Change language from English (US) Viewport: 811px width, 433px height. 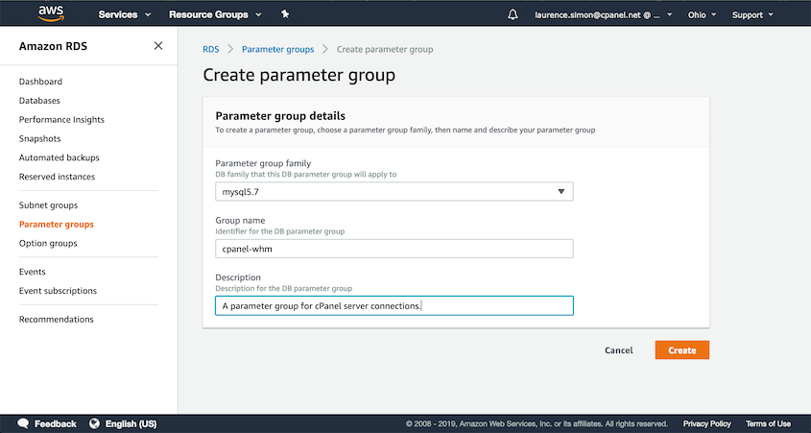click(x=131, y=423)
